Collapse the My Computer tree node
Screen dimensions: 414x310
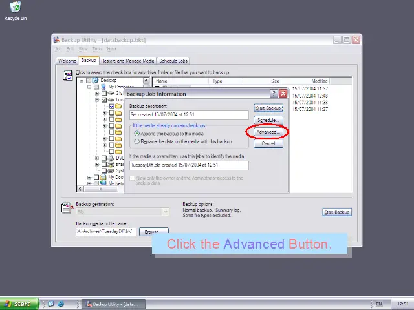click(89, 87)
